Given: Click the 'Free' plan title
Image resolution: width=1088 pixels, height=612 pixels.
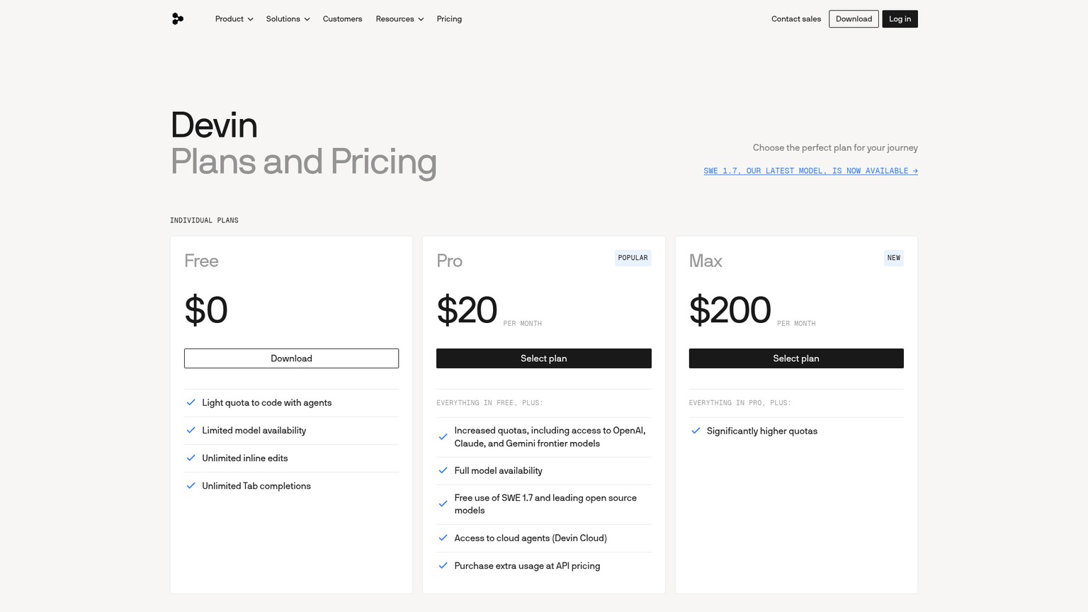Looking at the screenshot, I should [x=201, y=261].
